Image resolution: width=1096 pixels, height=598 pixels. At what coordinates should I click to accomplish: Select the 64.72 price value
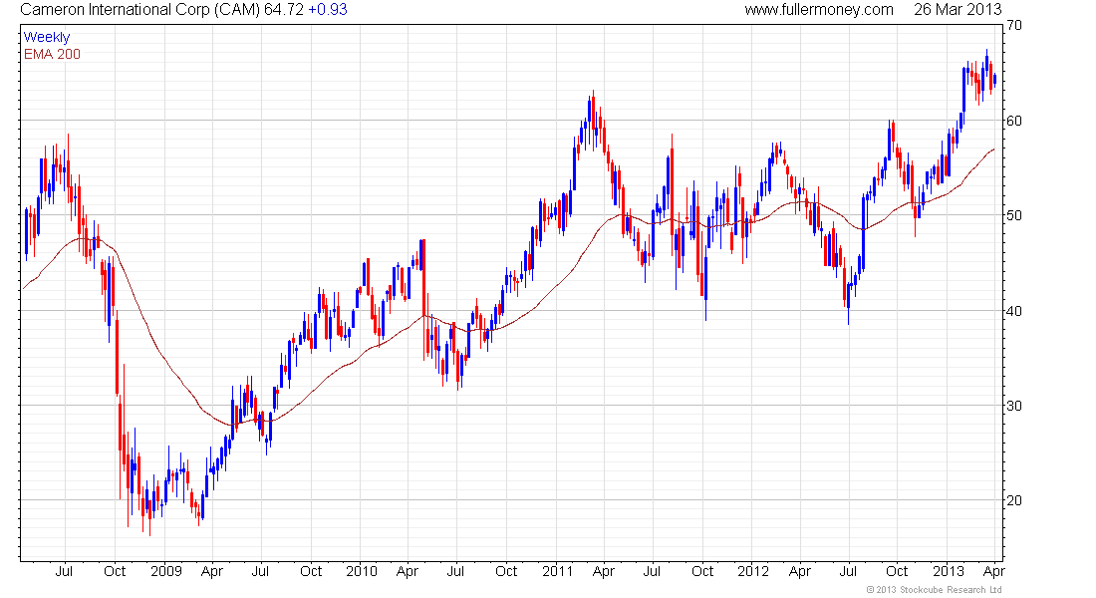pyautogui.click(x=283, y=10)
